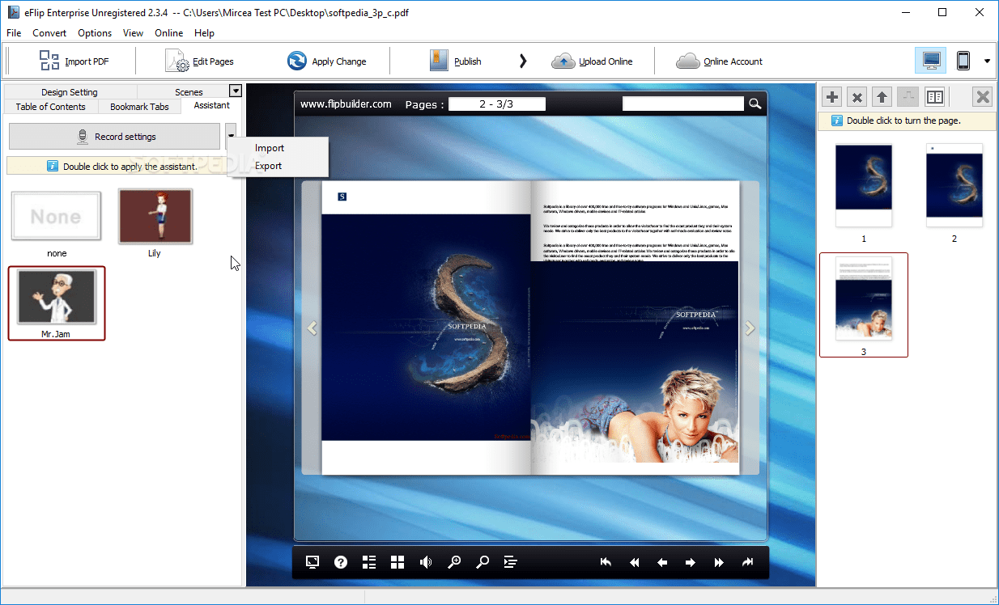Select the 'none' assistant thumbnail
This screenshot has height=605, width=999.
[x=57, y=217]
